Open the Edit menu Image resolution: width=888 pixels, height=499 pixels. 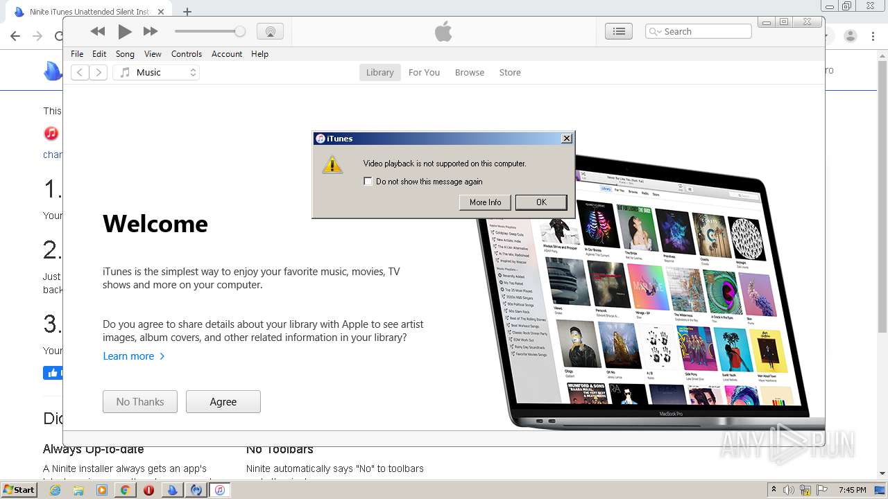(x=99, y=54)
